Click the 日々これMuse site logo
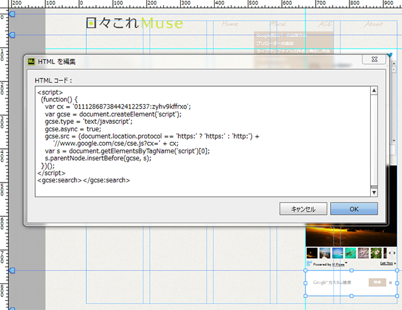This screenshot has width=402, height=310. click(135, 23)
